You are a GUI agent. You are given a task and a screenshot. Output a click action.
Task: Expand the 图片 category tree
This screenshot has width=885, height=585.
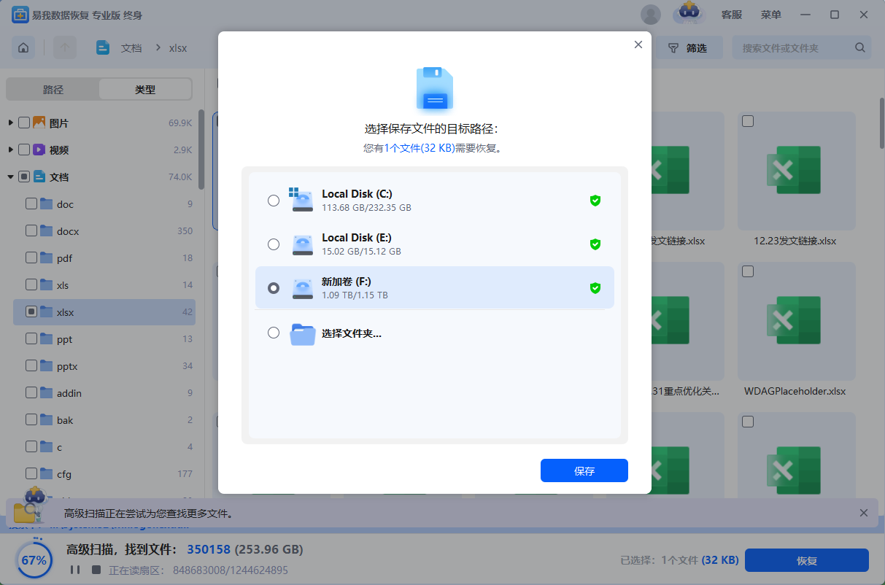click(11, 123)
